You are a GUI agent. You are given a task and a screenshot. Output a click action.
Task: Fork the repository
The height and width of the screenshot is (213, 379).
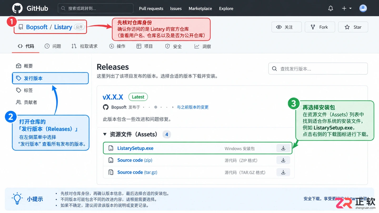pyautogui.click(x=320, y=27)
